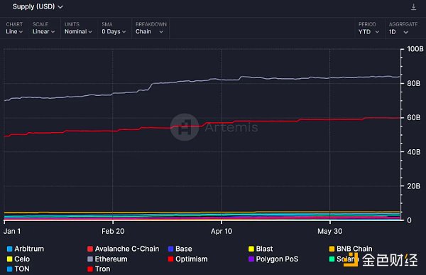Click the Artemis watermark logo icon
426x275 pixels.
(x=185, y=127)
